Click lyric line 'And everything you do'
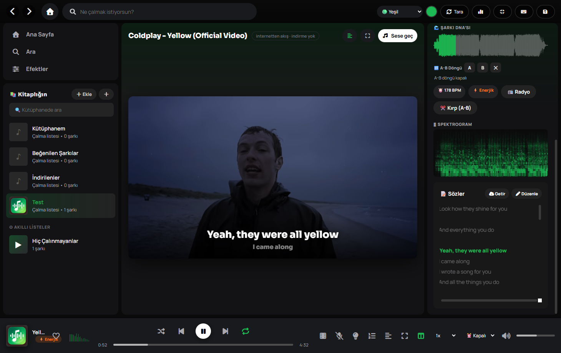561x353 pixels. click(x=466, y=230)
